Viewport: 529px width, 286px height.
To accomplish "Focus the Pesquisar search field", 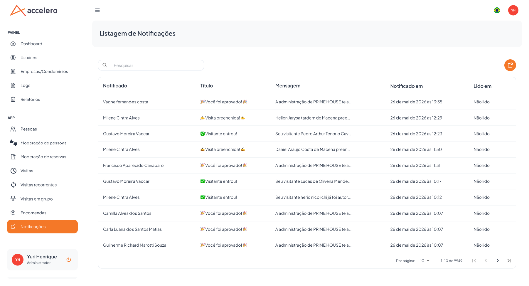I will point(151,65).
